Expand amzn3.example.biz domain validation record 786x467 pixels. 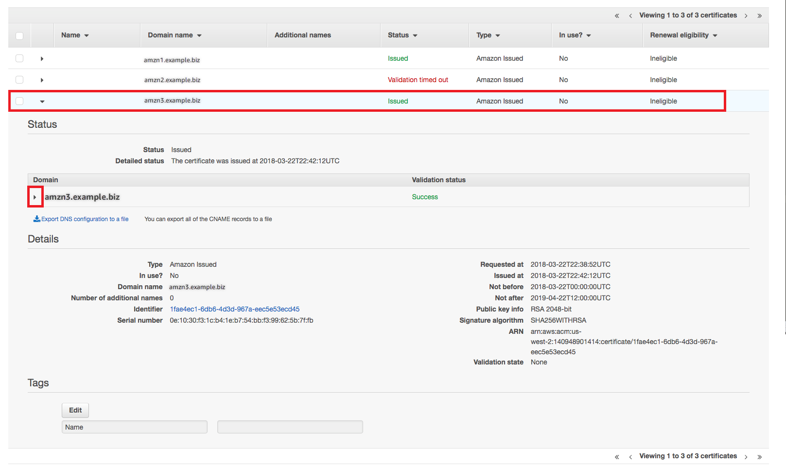(x=35, y=197)
